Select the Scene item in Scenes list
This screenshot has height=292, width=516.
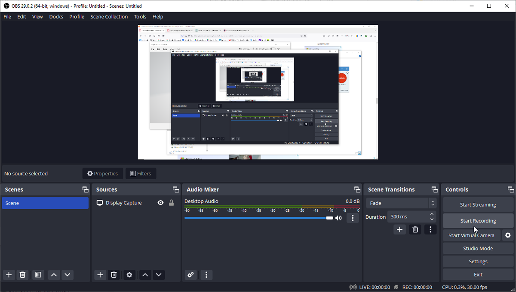45,203
